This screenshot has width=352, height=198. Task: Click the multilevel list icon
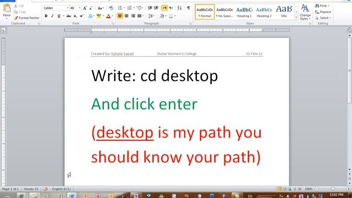(139, 8)
